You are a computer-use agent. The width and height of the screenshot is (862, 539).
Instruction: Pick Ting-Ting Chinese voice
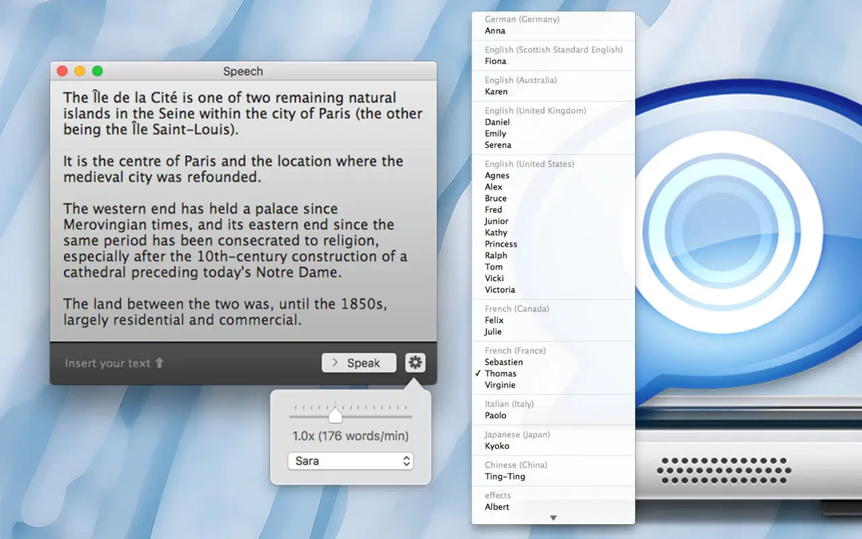(x=505, y=476)
